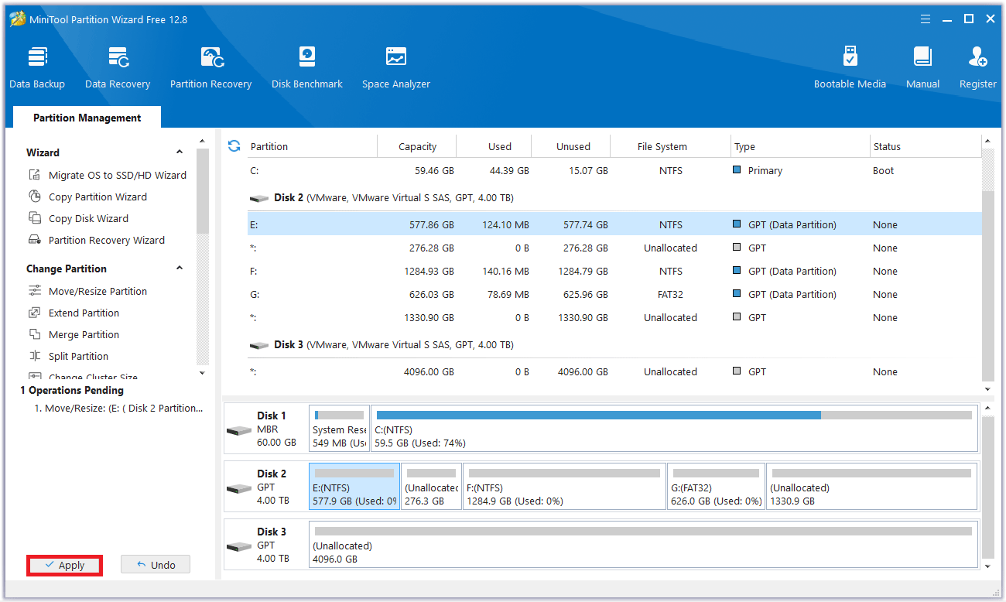This screenshot has width=1006, height=602.
Task: Launch Partition Recovery tool
Action: click(x=211, y=68)
